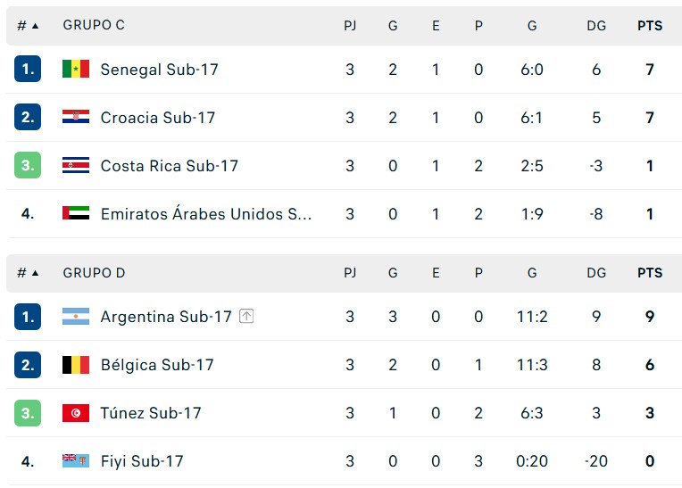The height and width of the screenshot is (488, 682).
Task: Click the promotion arrow icon beside Argentina Sub-17
Action: point(246,317)
